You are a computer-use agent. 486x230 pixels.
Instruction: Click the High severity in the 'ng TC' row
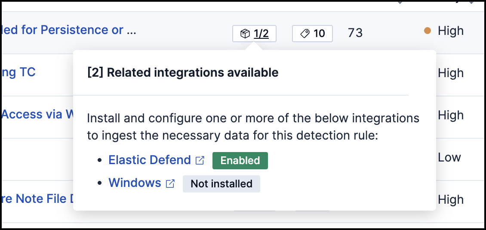tap(450, 73)
